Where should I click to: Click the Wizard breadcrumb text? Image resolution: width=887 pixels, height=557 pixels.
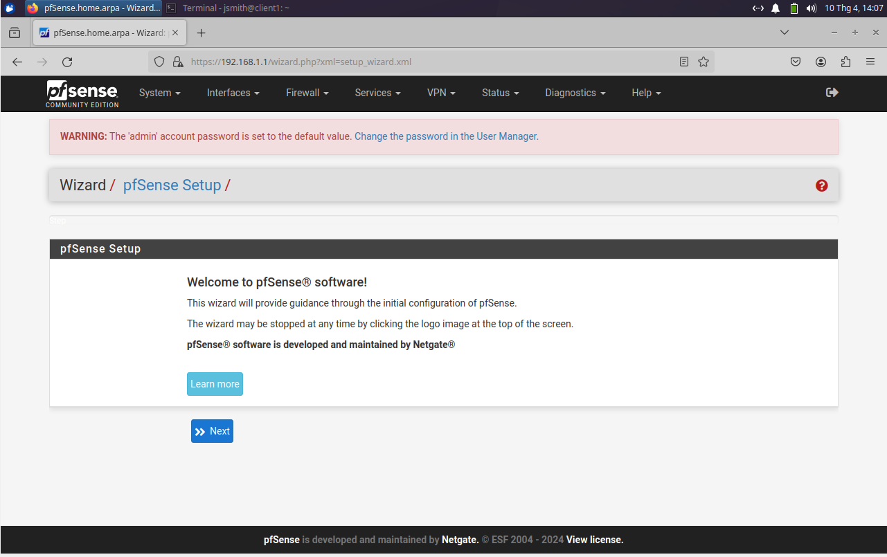[82, 185]
